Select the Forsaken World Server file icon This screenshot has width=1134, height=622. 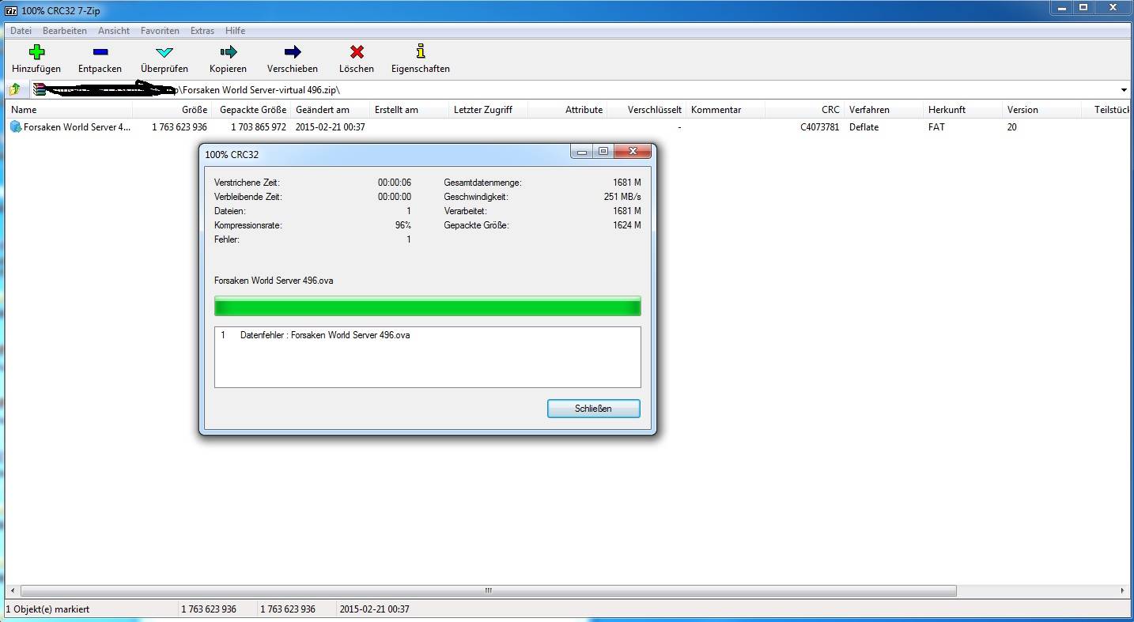click(x=15, y=126)
